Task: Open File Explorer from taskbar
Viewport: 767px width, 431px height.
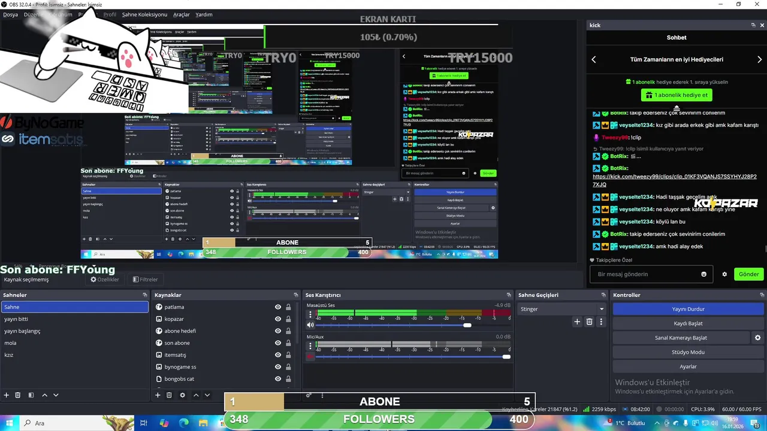Action: (203, 423)
